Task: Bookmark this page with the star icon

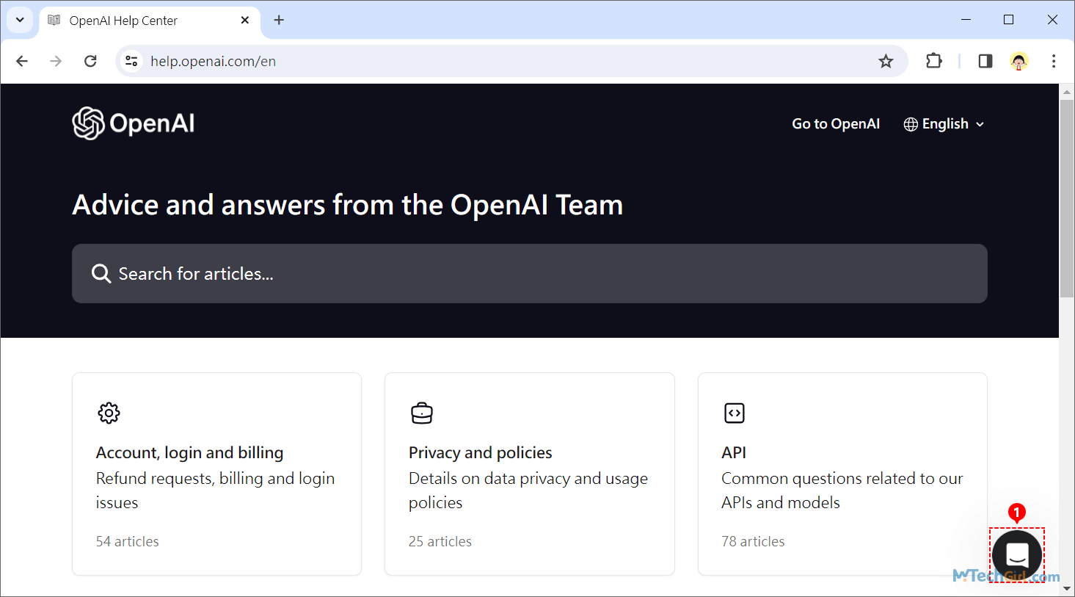Action: (x=886, y=61)
